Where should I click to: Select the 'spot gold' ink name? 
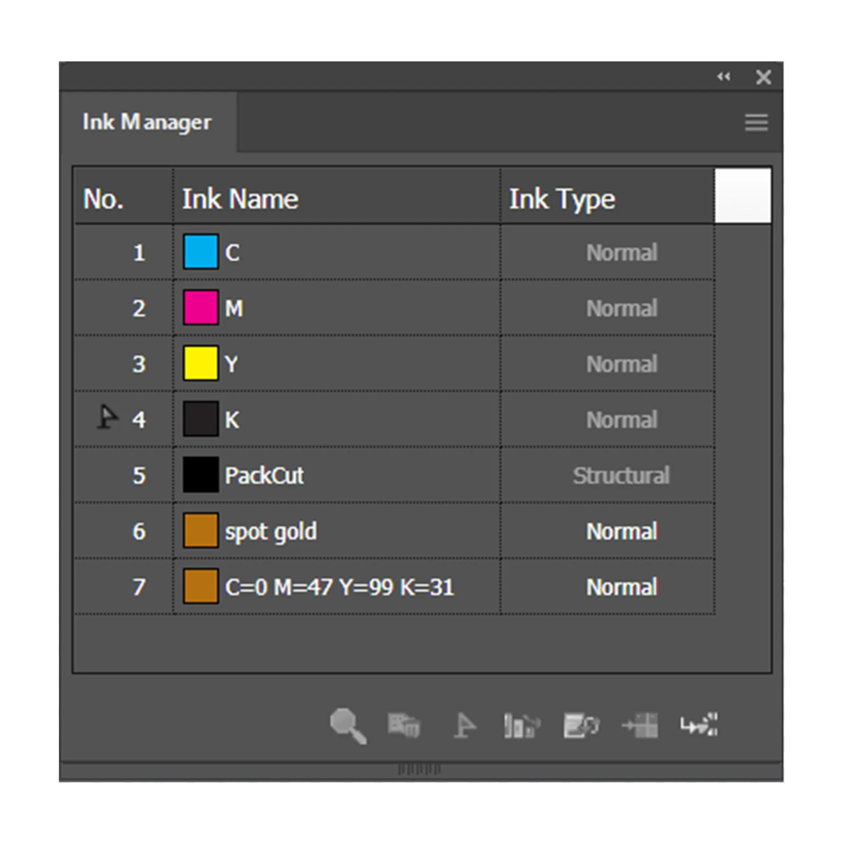click(x=271, y=532)
